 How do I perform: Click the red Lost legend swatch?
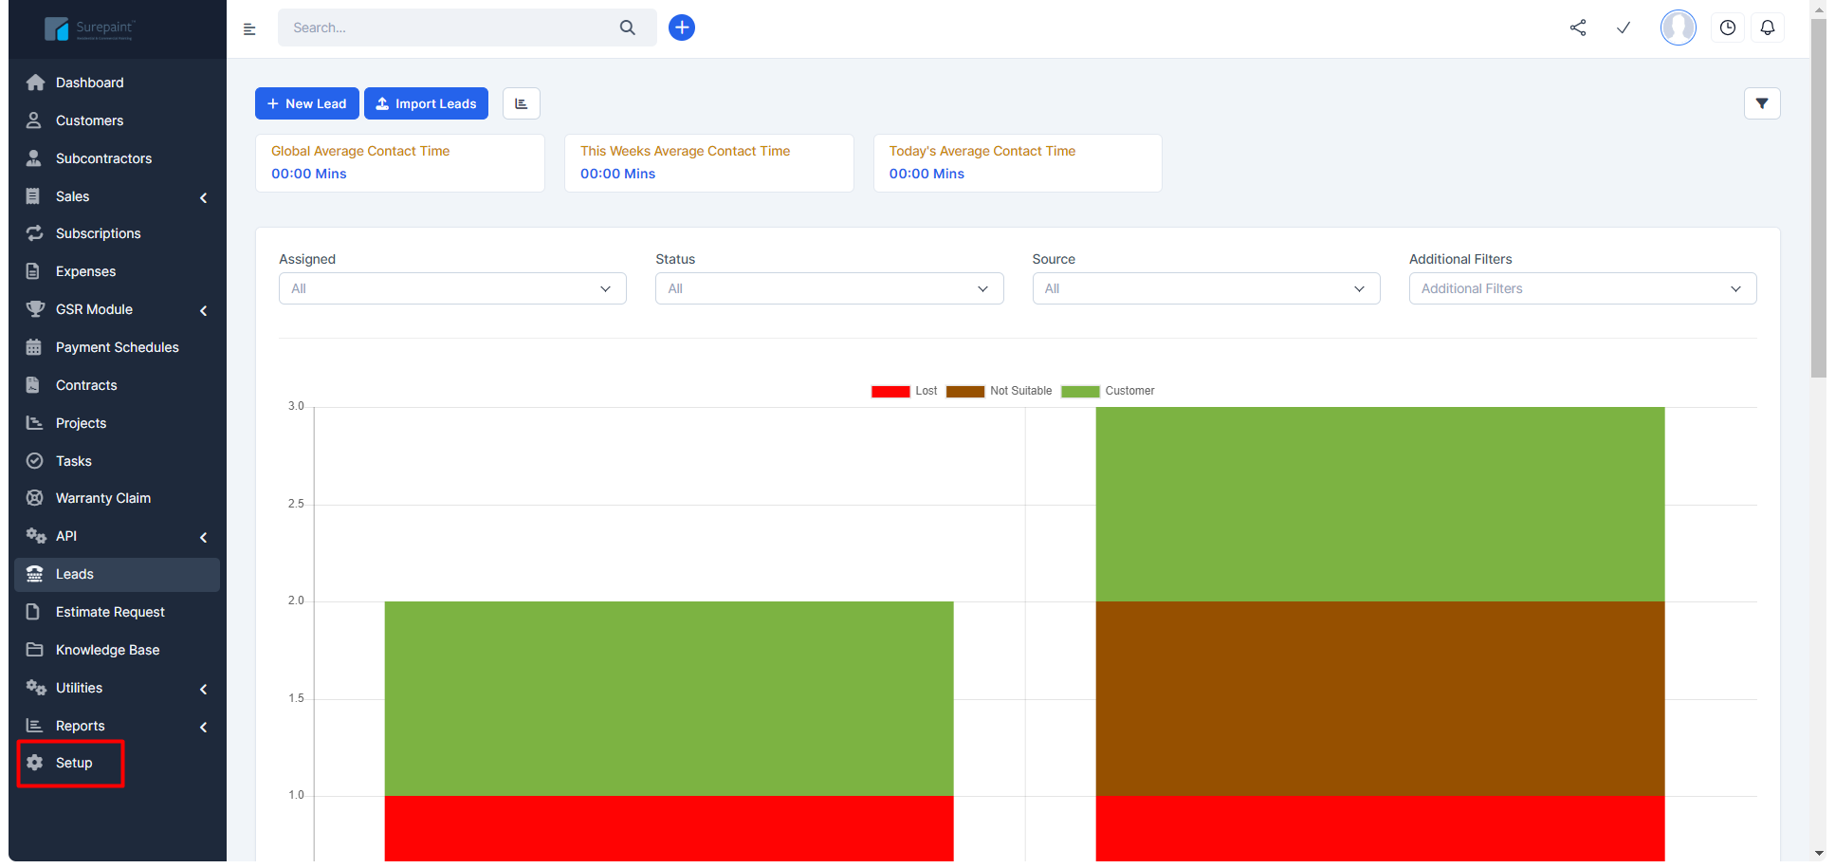click(x=890, y=392)
